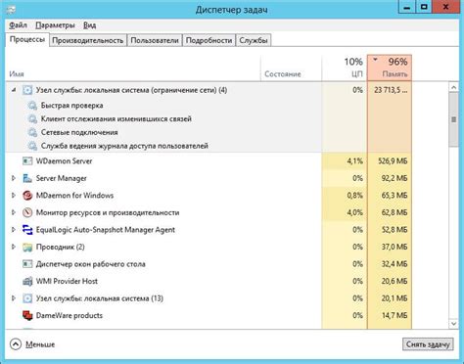Expand the Server Manager process group
The width and height of the screenshot is (464, 364).
tap(14, 178)
